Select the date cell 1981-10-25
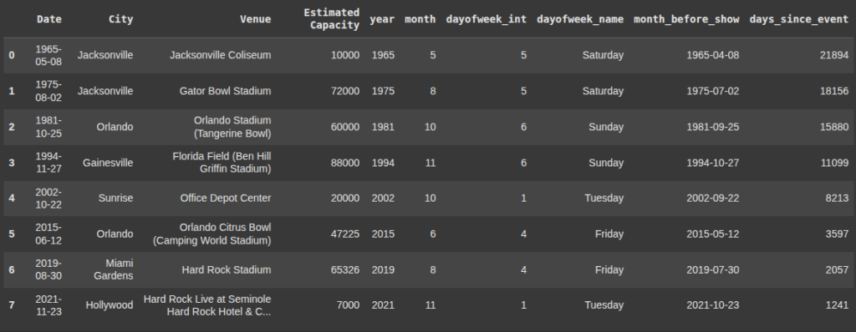 (48, 127)
